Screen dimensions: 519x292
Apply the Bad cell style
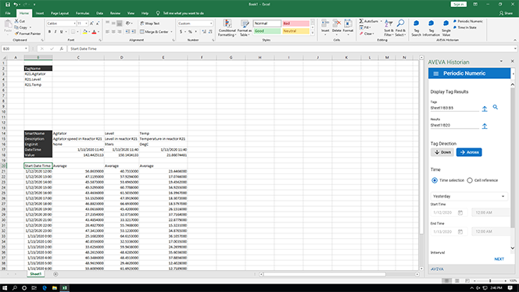click(x=296, y=23)
